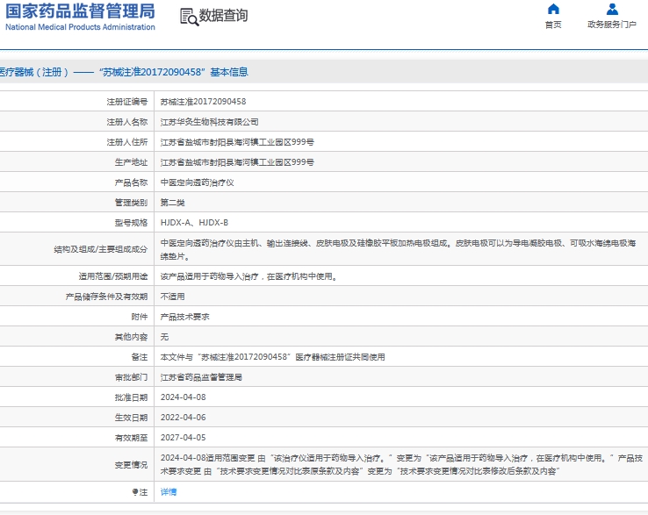Open the 首页 text link

pyautogui.click(x=553, y=25)
